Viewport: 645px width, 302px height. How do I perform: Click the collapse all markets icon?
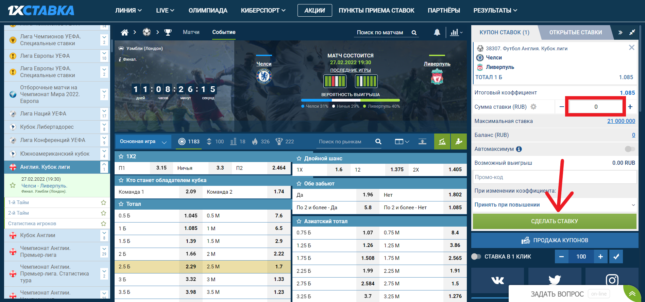422,142
